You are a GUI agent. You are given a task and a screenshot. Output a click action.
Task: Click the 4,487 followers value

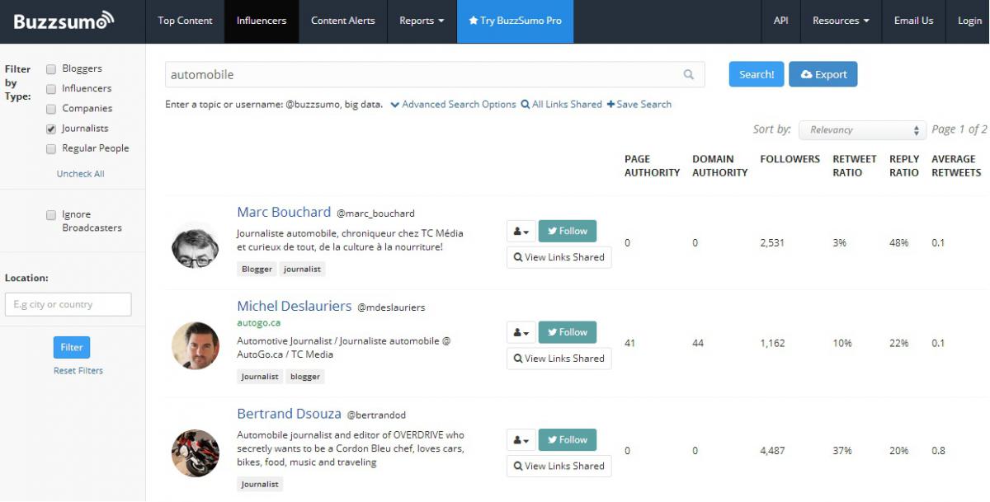(773, 451)
